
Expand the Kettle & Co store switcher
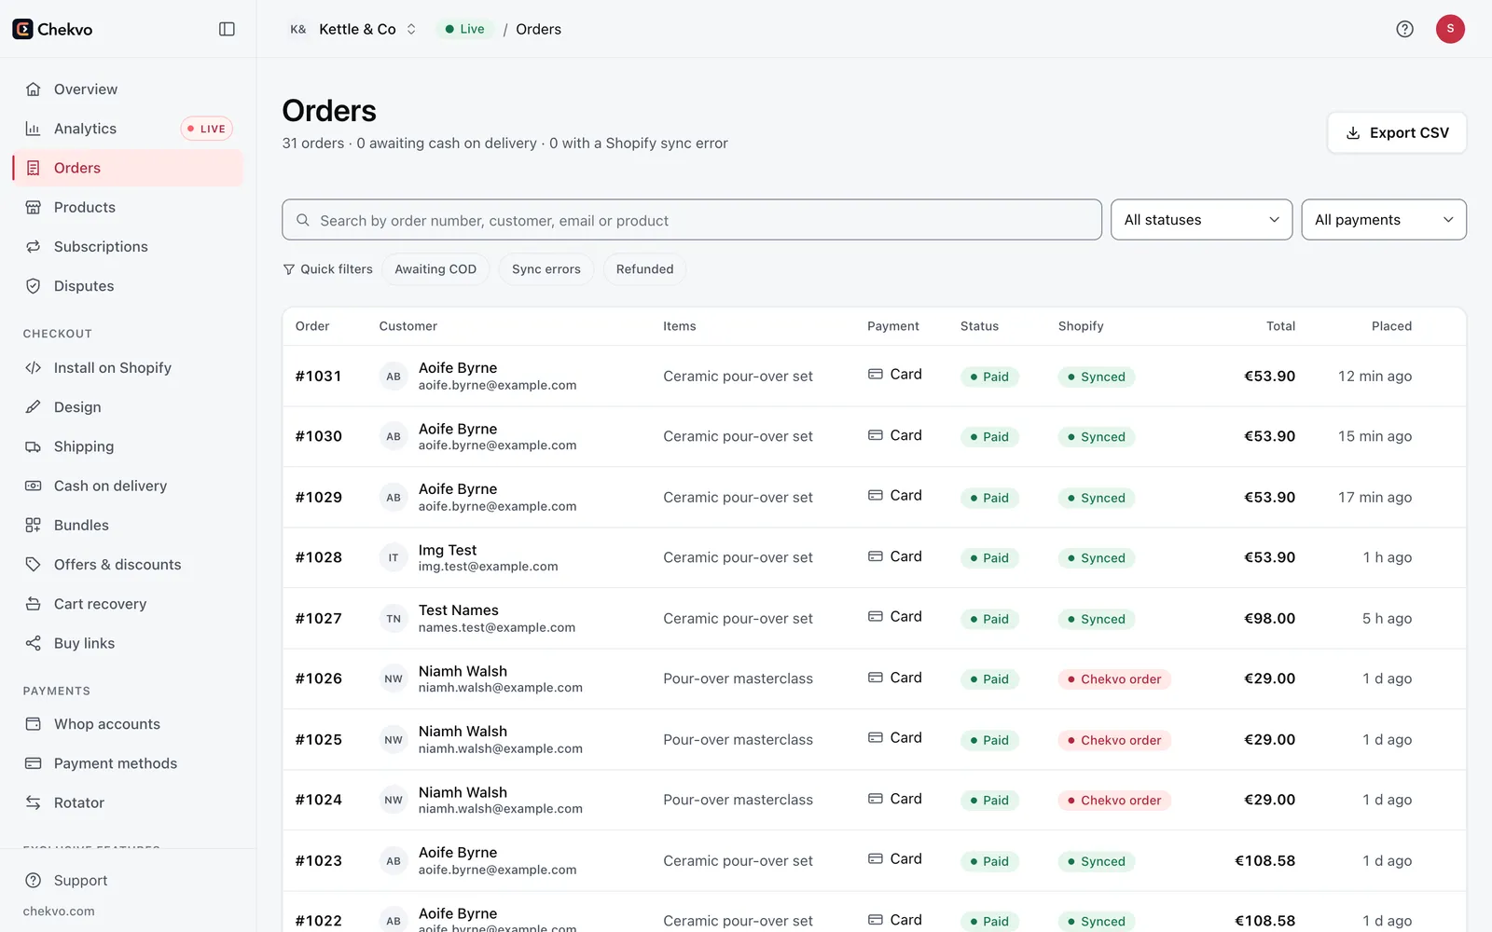tap(352, 29)
